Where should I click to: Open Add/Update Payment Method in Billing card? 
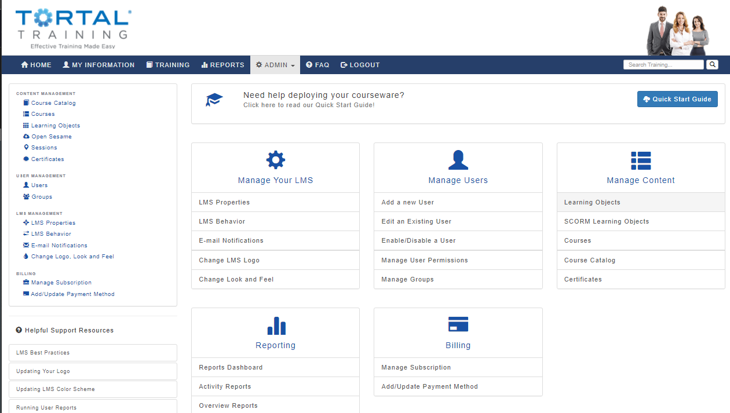click(458, 386)
